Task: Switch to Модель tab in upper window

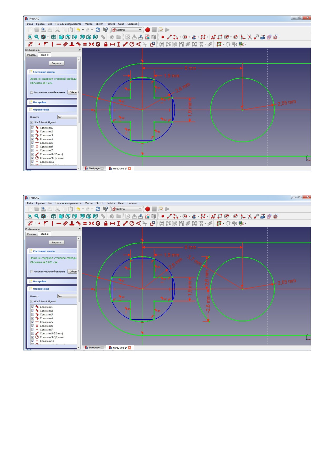Action: 31,55
